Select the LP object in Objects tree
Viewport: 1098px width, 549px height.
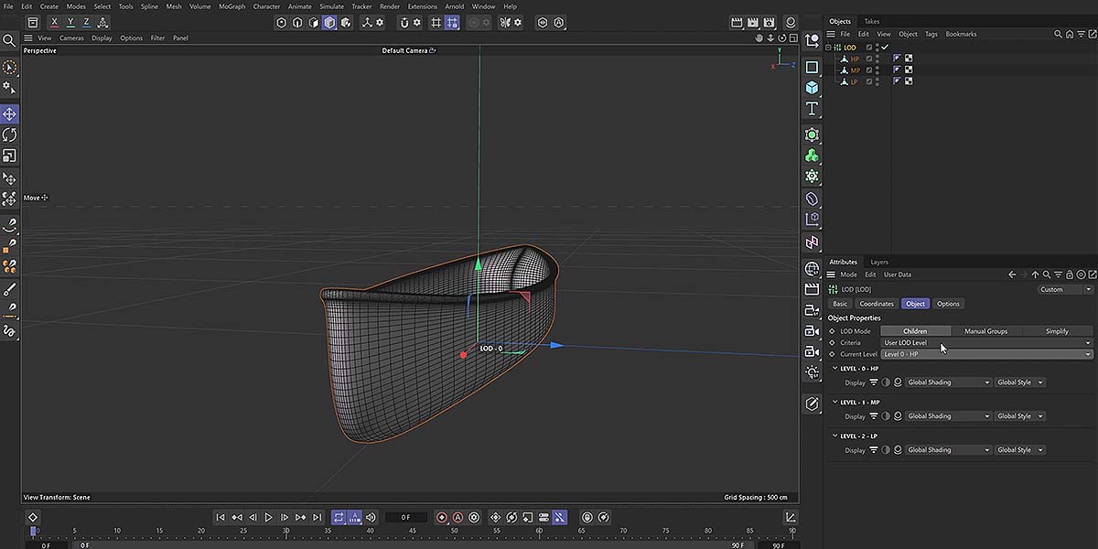pyautogui.click(x=855, y=81)
